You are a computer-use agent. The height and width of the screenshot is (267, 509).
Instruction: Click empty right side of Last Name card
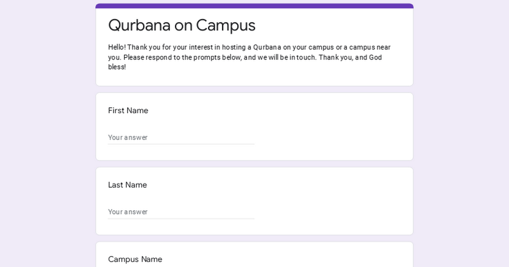339,201
